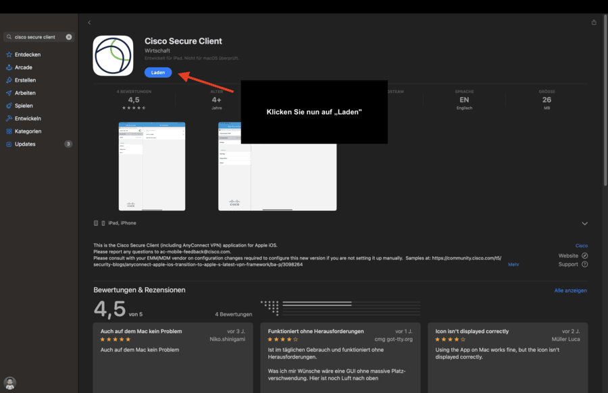Open review Icon isn't displayed correctly
This screenshot has height=393, width=608.
click(x=508, y=358)
